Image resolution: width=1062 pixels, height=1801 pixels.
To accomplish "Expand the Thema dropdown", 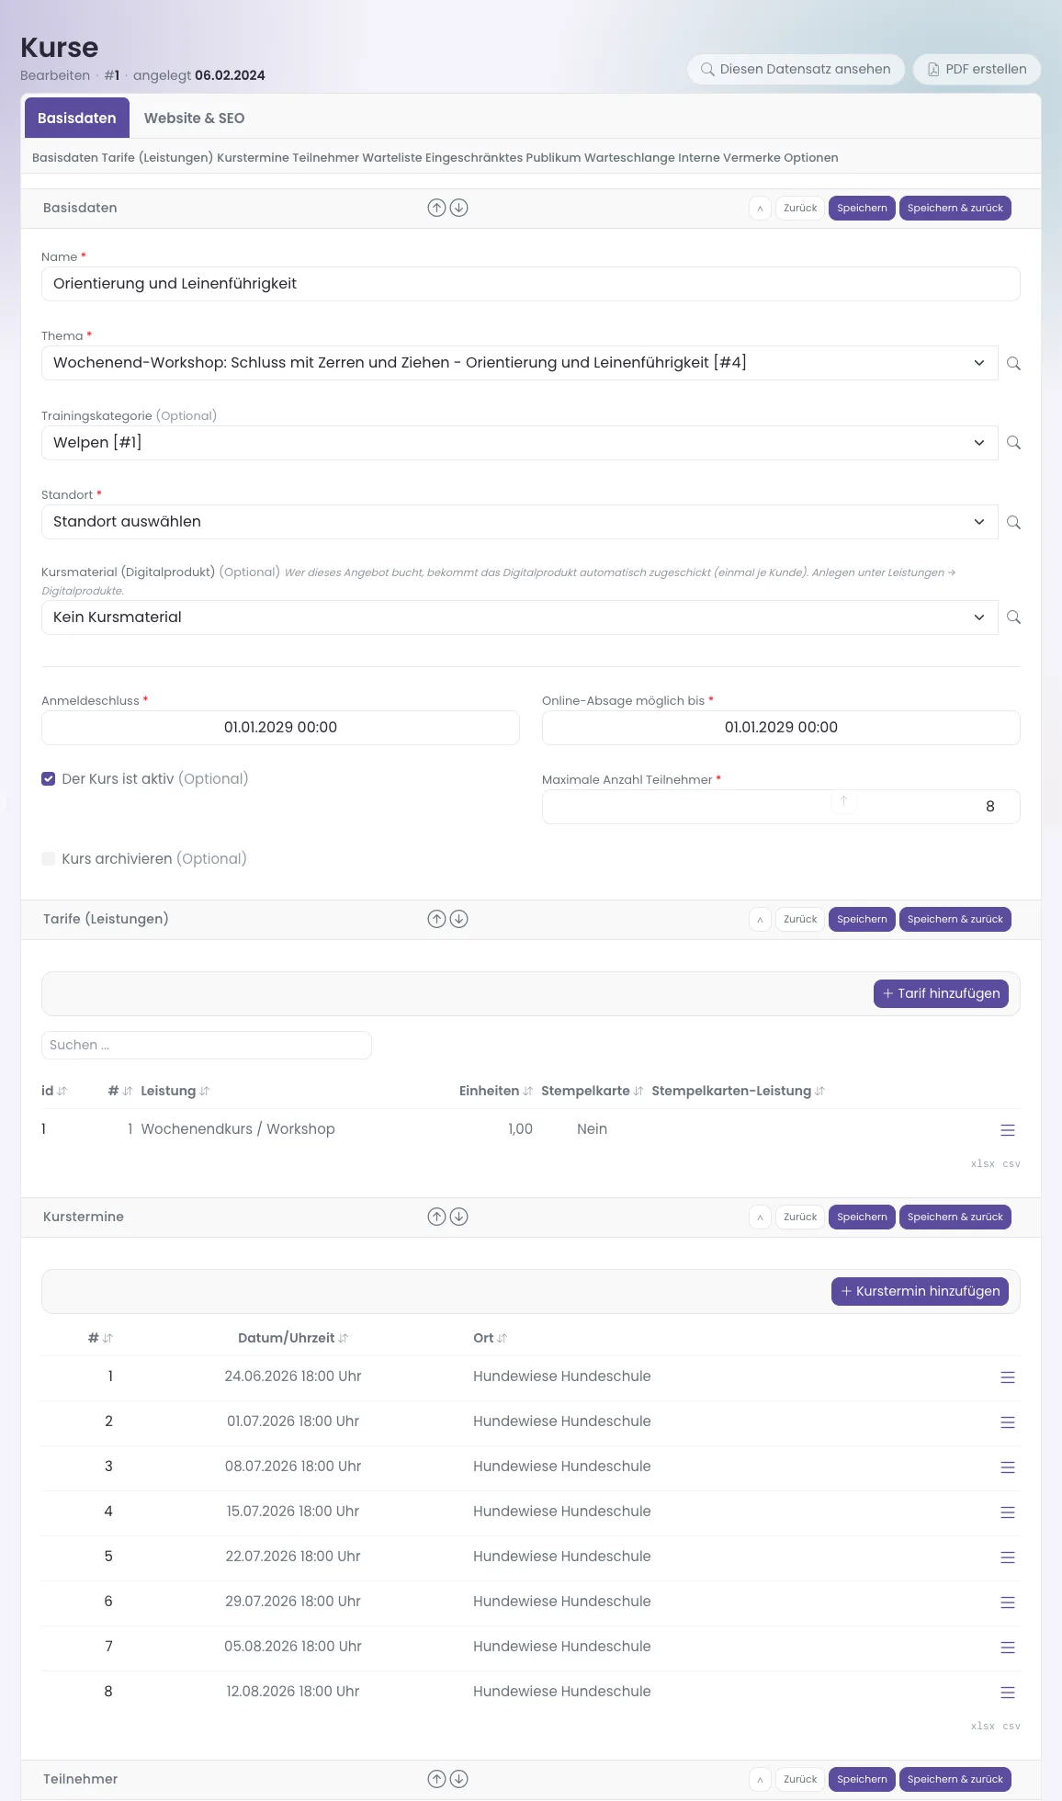I will (x=520, y=363).
